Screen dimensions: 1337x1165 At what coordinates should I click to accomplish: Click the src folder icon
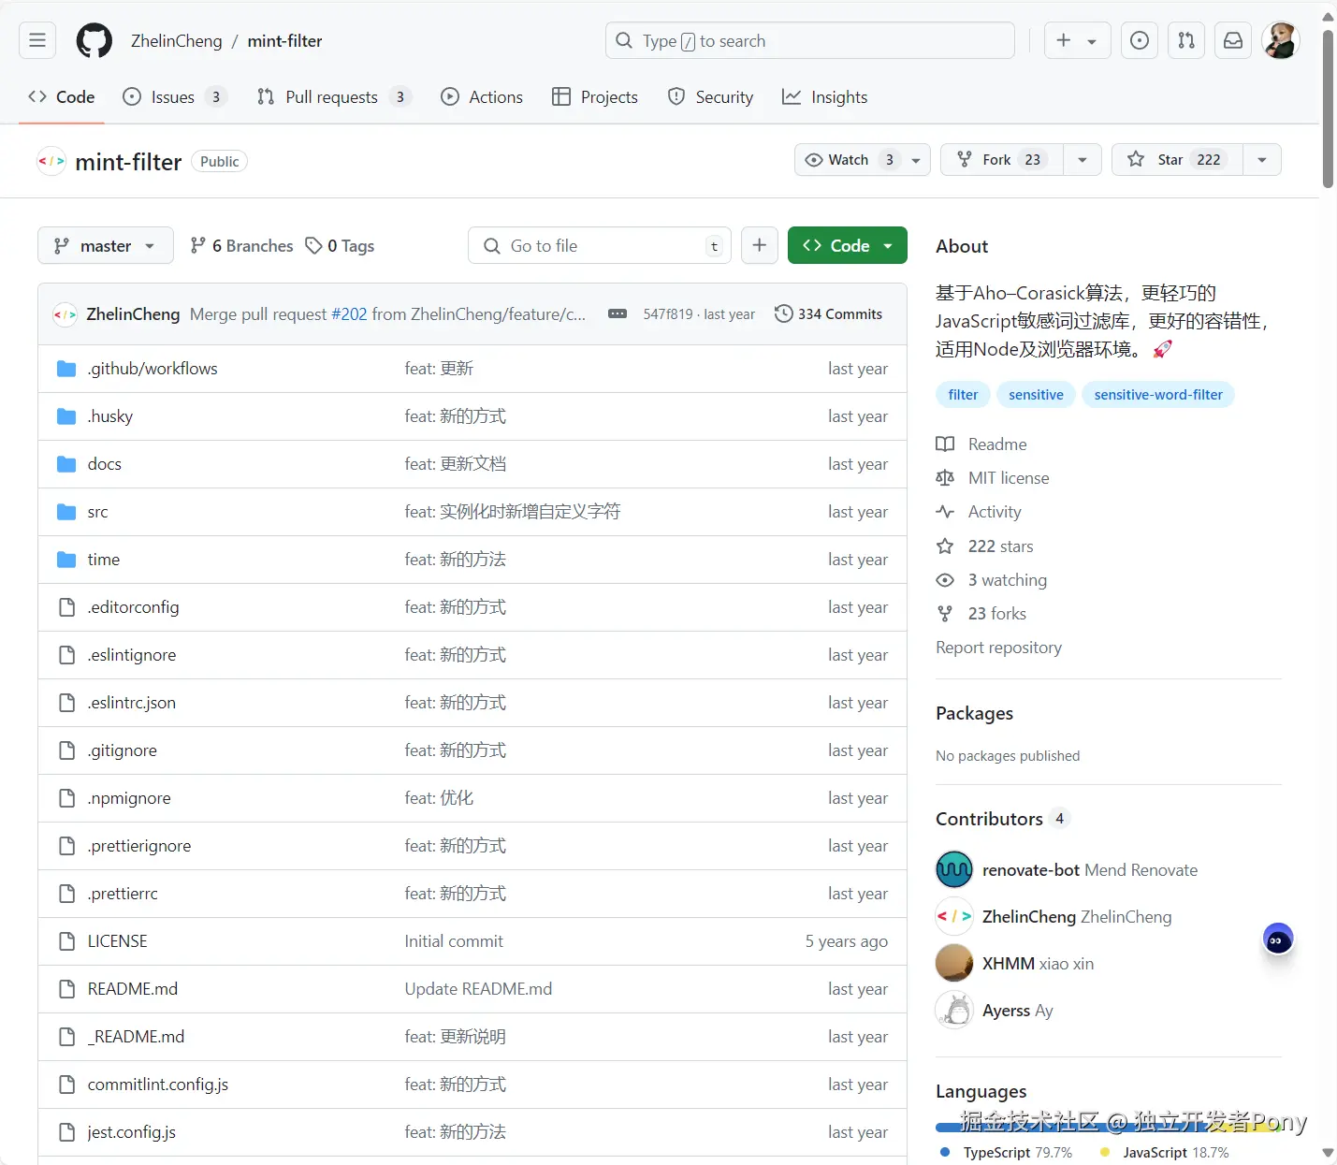pyautogui.click(x=66, y=512)
